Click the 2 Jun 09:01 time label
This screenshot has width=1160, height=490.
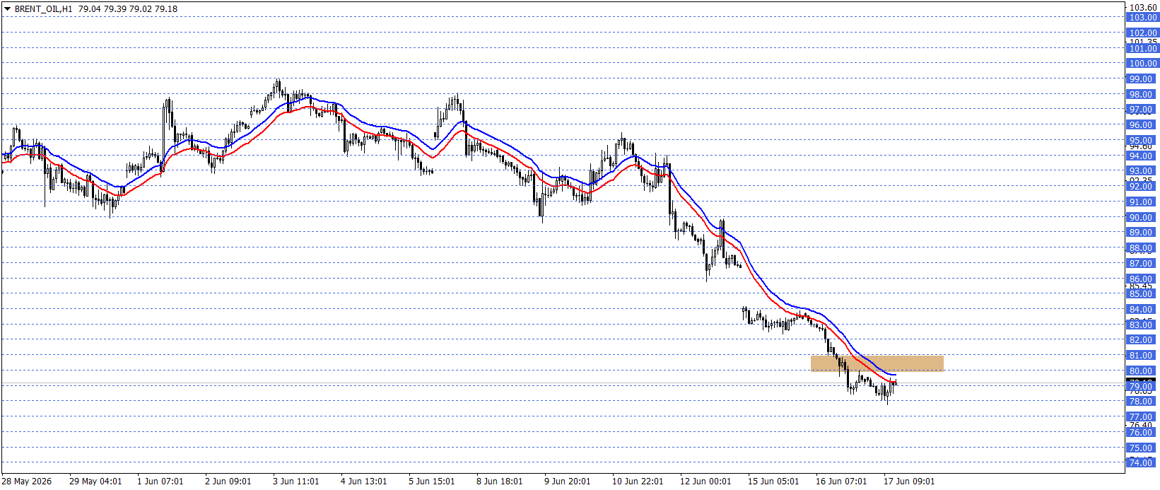[228, 482]
